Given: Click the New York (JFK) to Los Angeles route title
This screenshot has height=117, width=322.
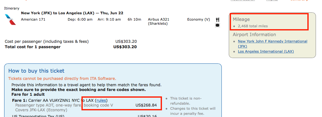Looking at the screenshot, I should click(x=72, y=13).
